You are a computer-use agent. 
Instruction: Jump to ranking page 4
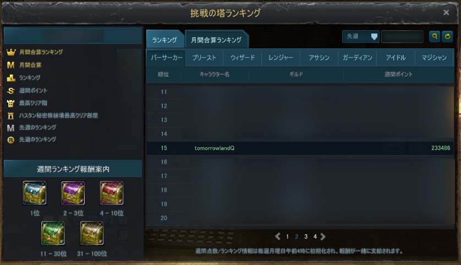click(x=315, y=236)
